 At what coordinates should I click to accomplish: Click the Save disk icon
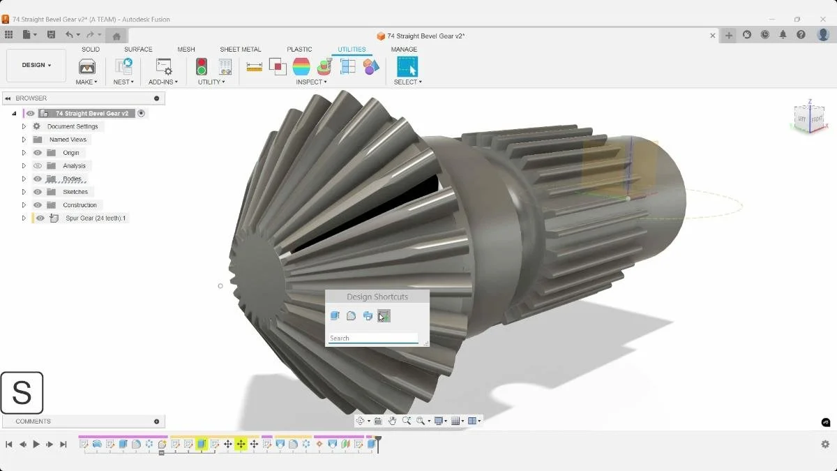51,35
